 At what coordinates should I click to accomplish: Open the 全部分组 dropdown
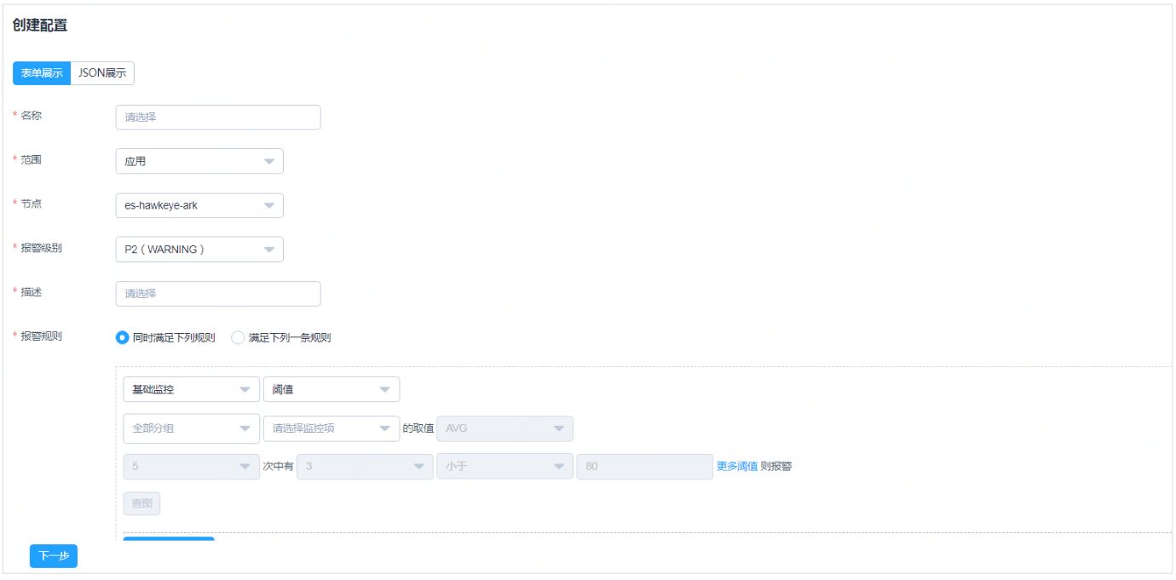pos(191,428)
